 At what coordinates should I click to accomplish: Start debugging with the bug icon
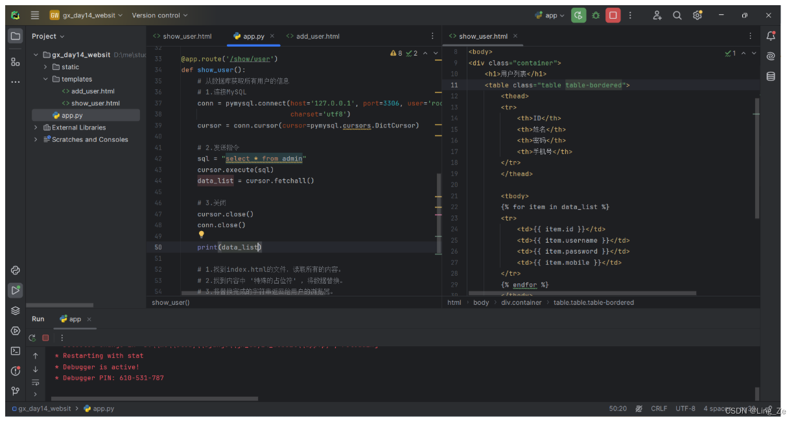(596, 15)
